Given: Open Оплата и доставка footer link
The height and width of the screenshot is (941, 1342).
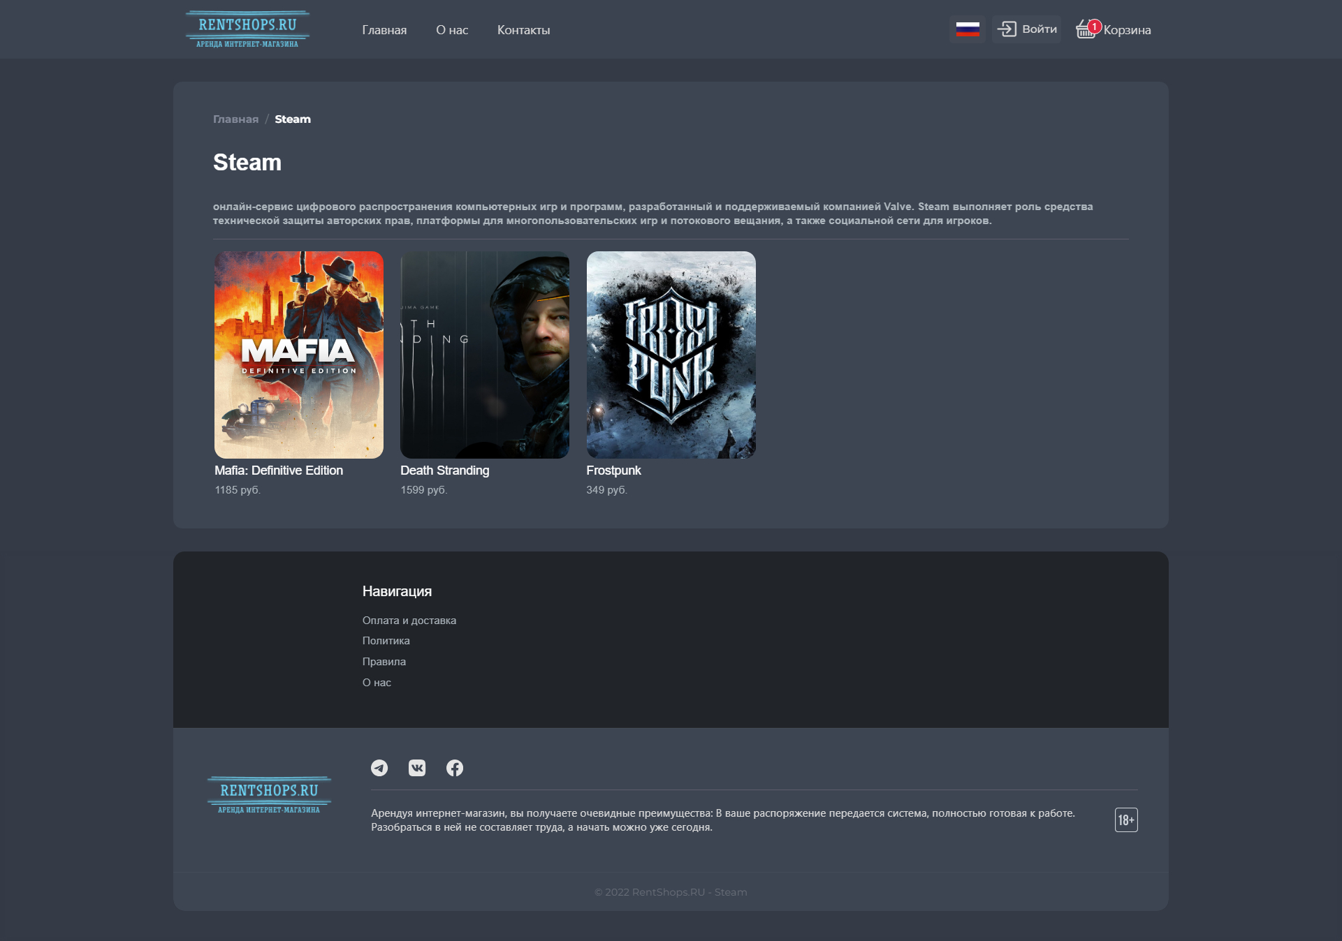Looking at the screenshot, I should [x=409, y=621].
